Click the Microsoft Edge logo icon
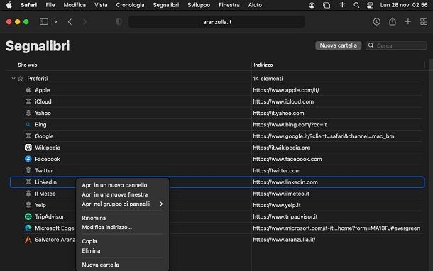This screenshot has width=433, height=271. pyautogui.click(x=28, y=228)
